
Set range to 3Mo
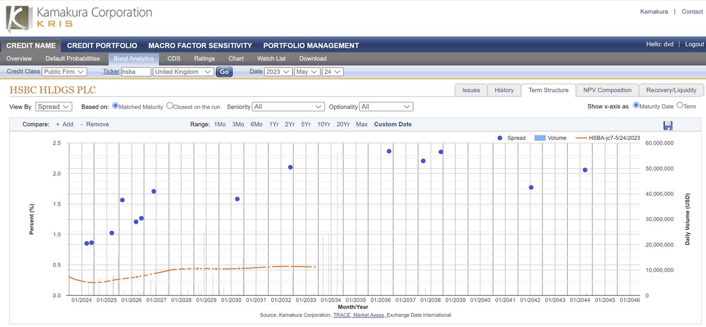(x=238, y=124)
